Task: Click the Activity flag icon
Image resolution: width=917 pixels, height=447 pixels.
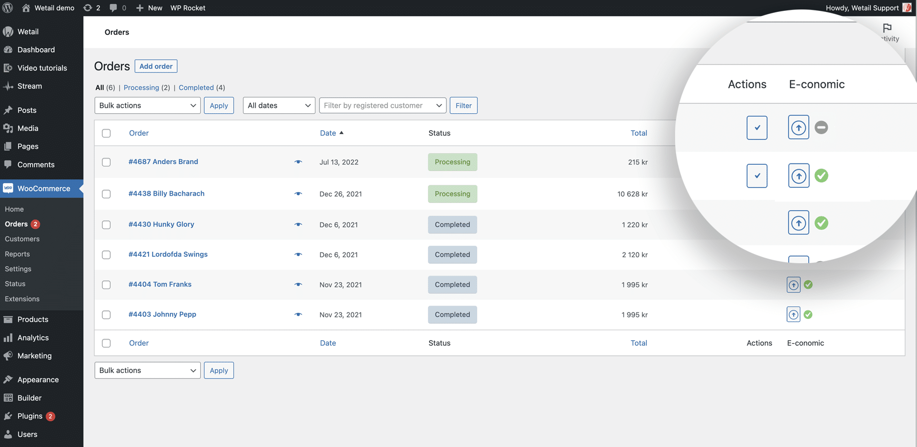Action: (887, 28)
